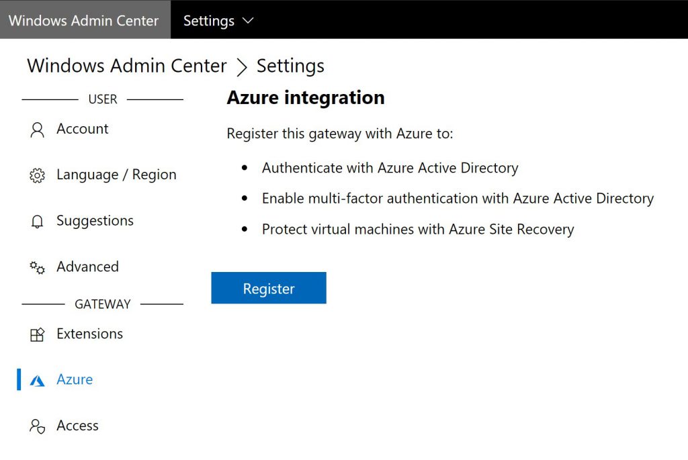This screenshot has height=460, width=688.
Task: Click the Suggestions bell icon
Action: pyautogui.click(x=38, y=222)
